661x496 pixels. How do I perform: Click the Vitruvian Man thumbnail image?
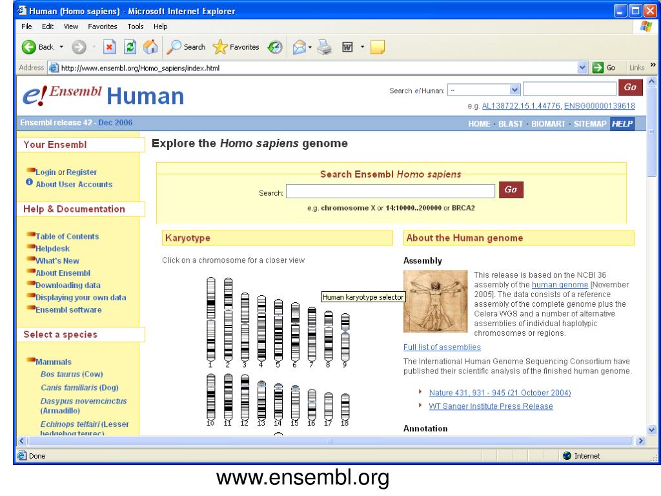(436, 301)
